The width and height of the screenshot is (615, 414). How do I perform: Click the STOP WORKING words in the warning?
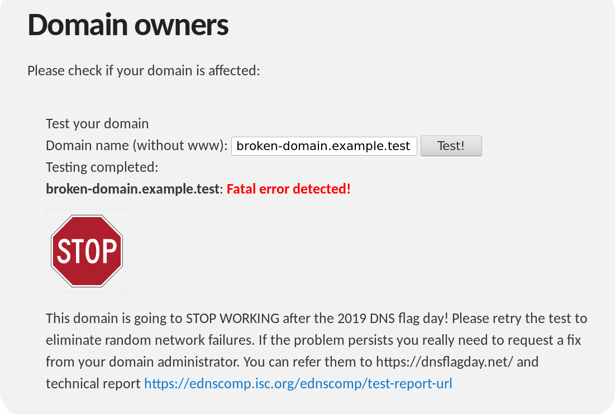coord(232,318)
